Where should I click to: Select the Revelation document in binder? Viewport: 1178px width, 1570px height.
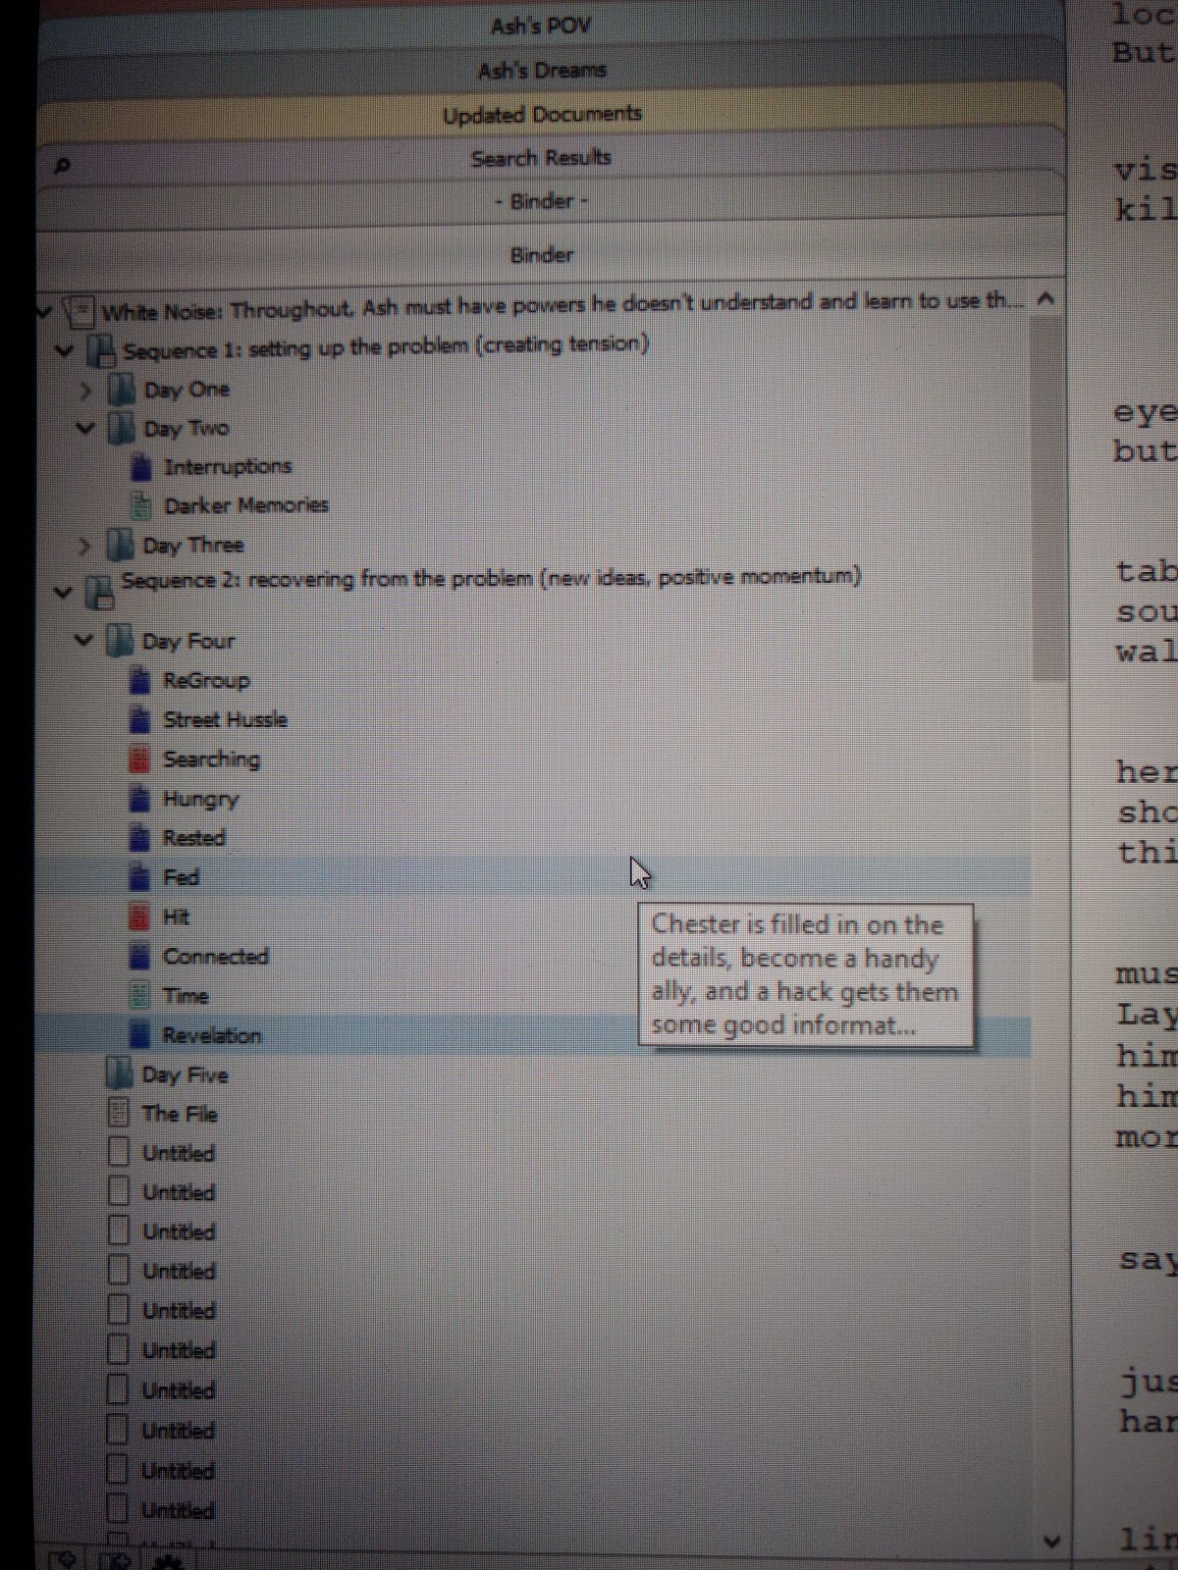[211, 1035]
